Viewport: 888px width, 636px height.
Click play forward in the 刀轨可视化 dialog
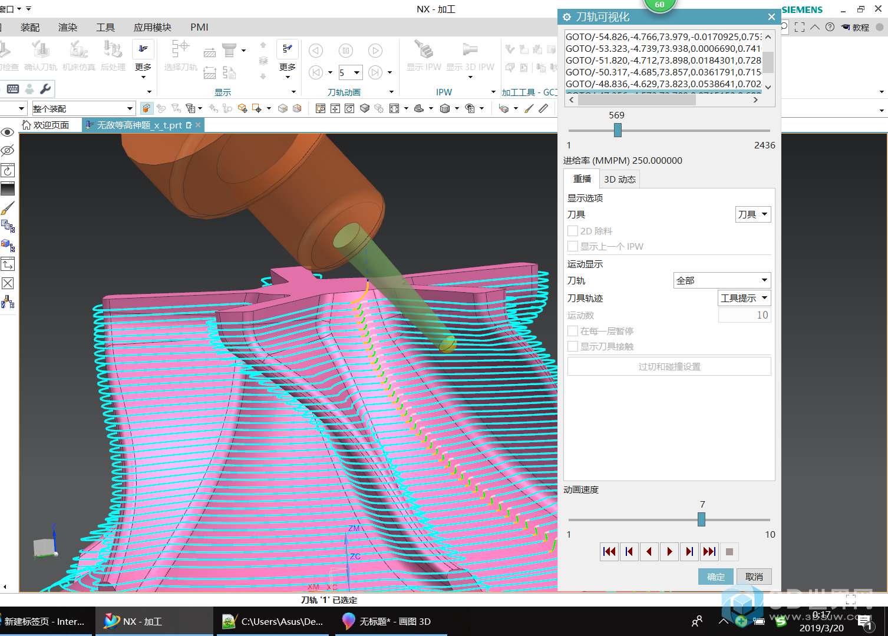point(669,552)
